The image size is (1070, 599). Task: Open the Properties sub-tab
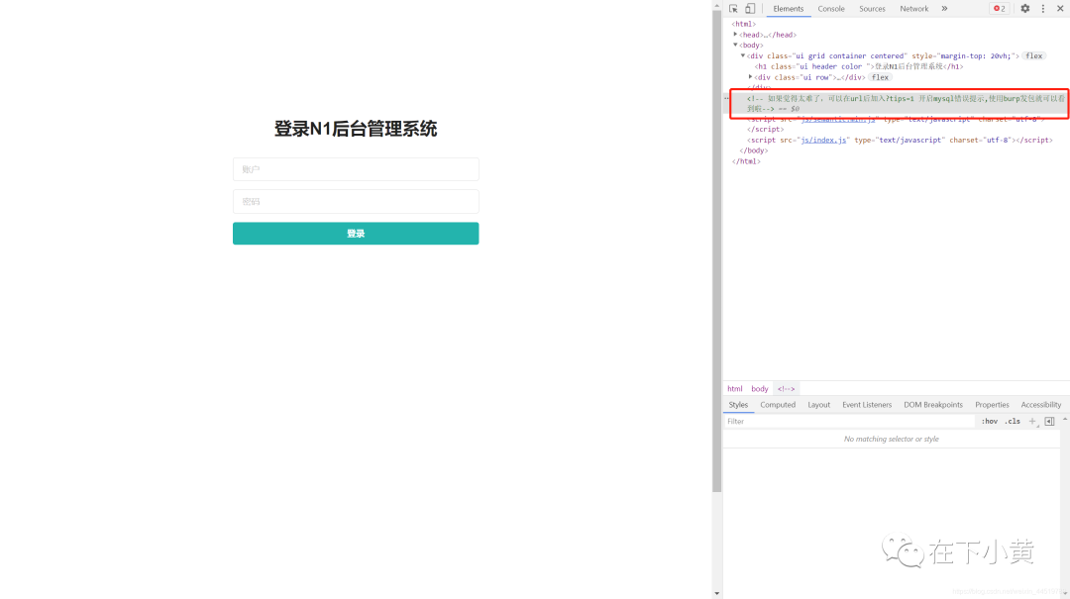(x=992, y=405)
